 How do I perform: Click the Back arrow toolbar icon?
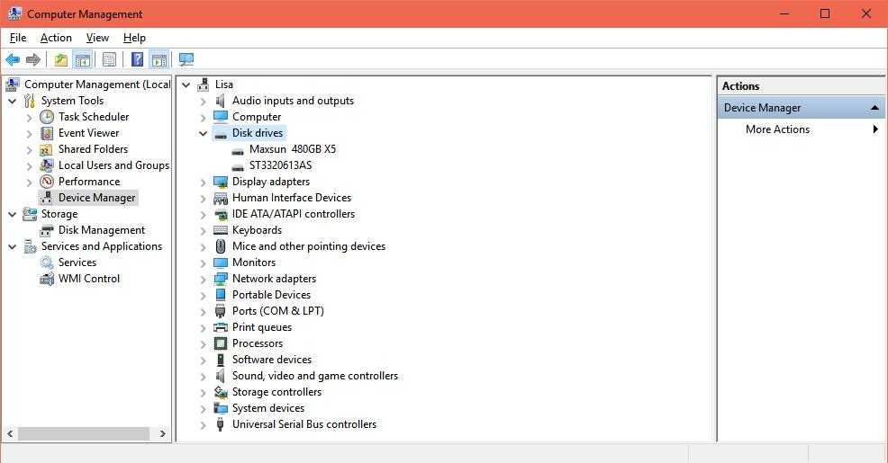click(x=13, y=60)
